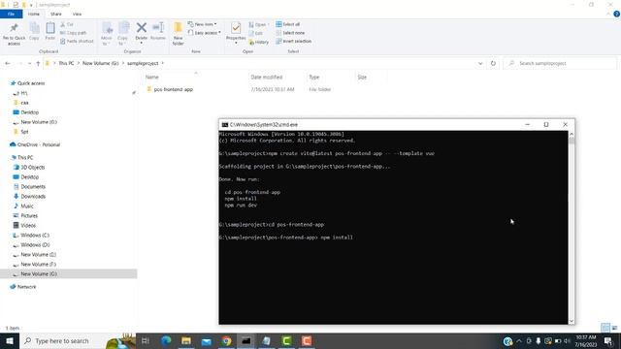Sort by Size column header
The image size is (621, 349).
coord(362,78)
